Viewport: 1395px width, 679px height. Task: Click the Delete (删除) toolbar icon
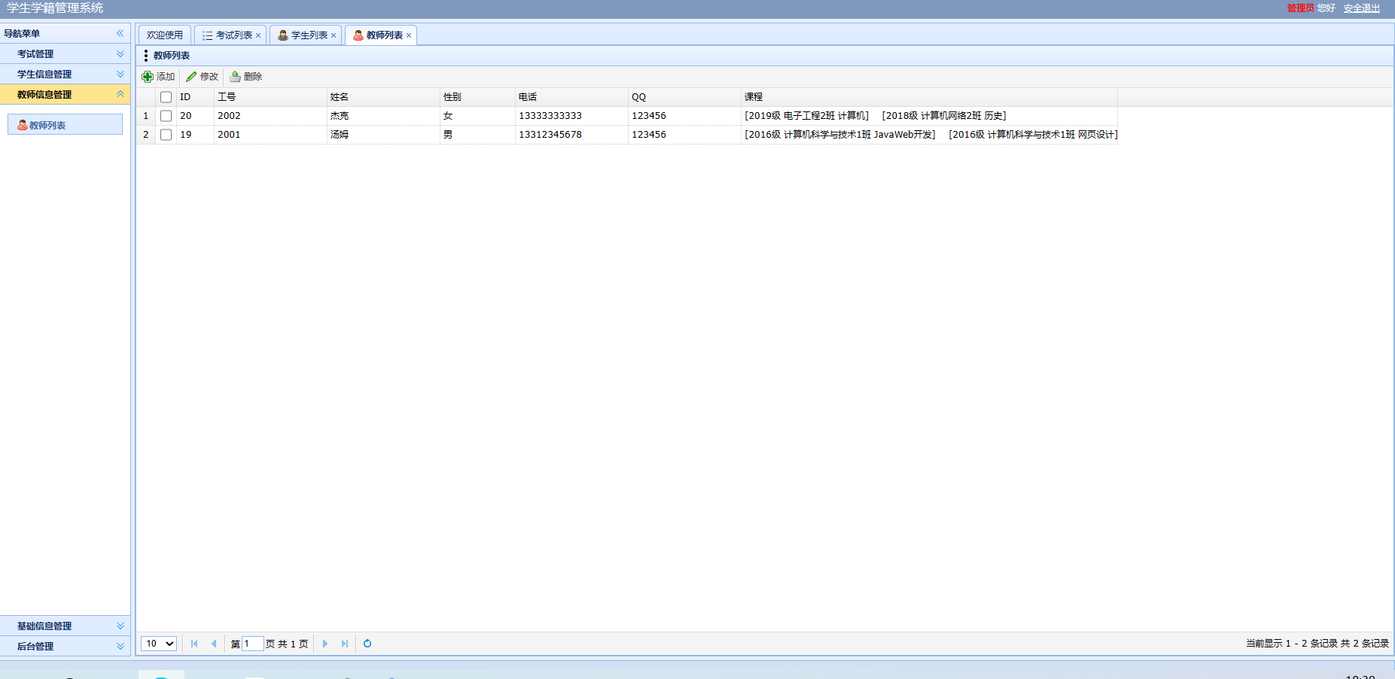pos(235,77)
